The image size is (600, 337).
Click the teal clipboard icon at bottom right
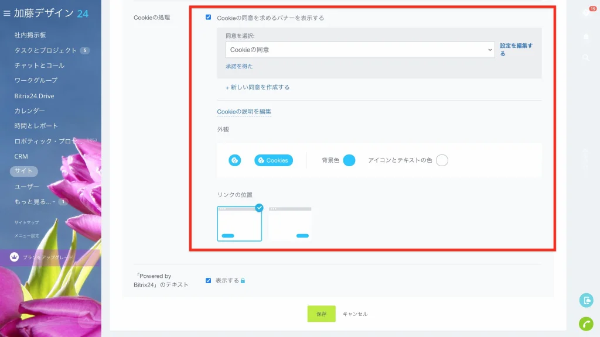pyautogui.click(x=586, y=300)
